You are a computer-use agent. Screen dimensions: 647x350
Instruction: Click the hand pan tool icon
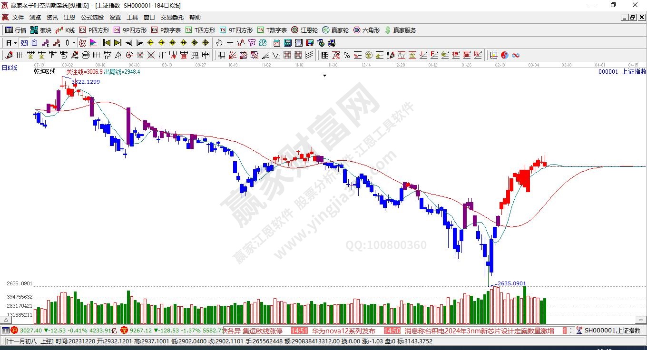(x=219, y=43)
